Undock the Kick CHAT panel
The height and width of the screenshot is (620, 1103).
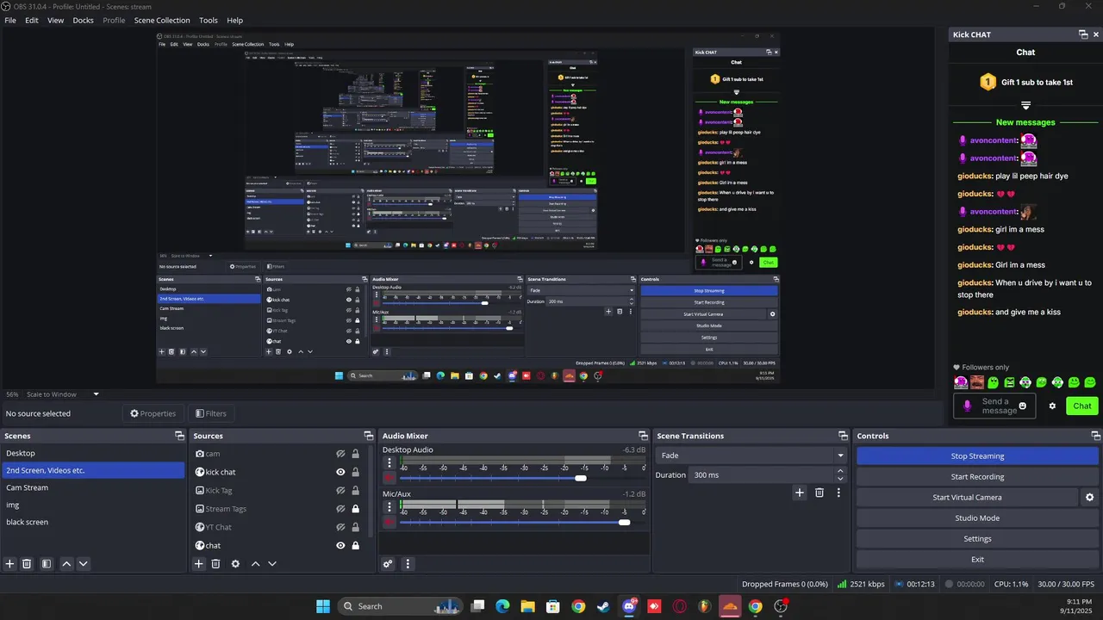click(1083, 34)
